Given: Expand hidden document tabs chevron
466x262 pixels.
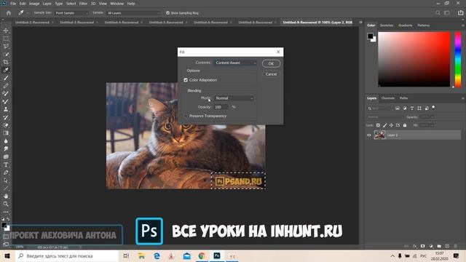Looking at the screenshot, I should (x=361, y=23).
